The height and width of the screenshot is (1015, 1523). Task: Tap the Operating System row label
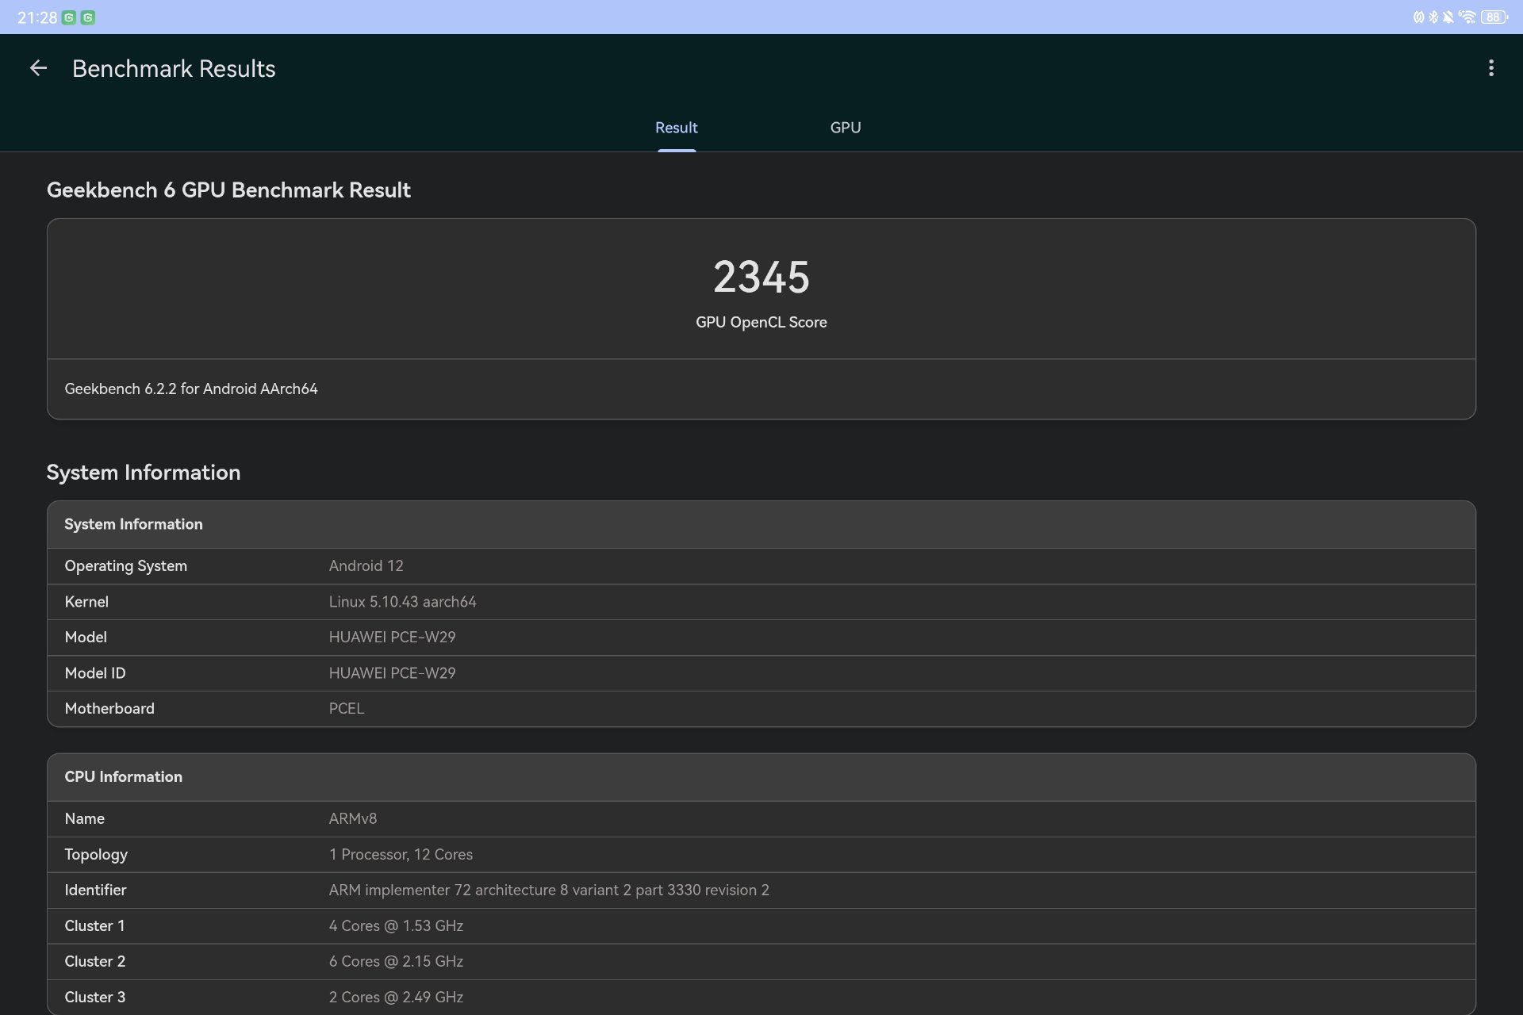coord(126,566)
